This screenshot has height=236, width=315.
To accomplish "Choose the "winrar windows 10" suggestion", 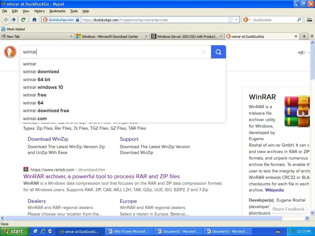I will click(x=122, y=87).
